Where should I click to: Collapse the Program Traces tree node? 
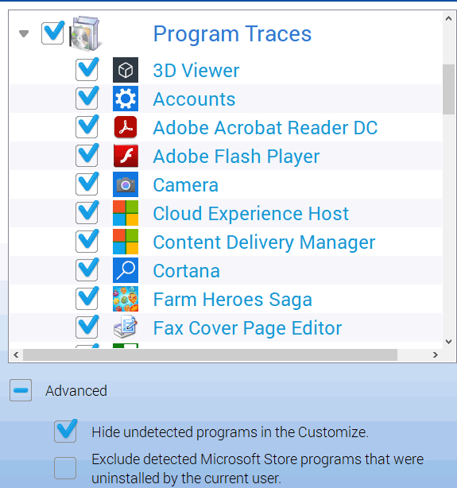click(x=24, y=33)
